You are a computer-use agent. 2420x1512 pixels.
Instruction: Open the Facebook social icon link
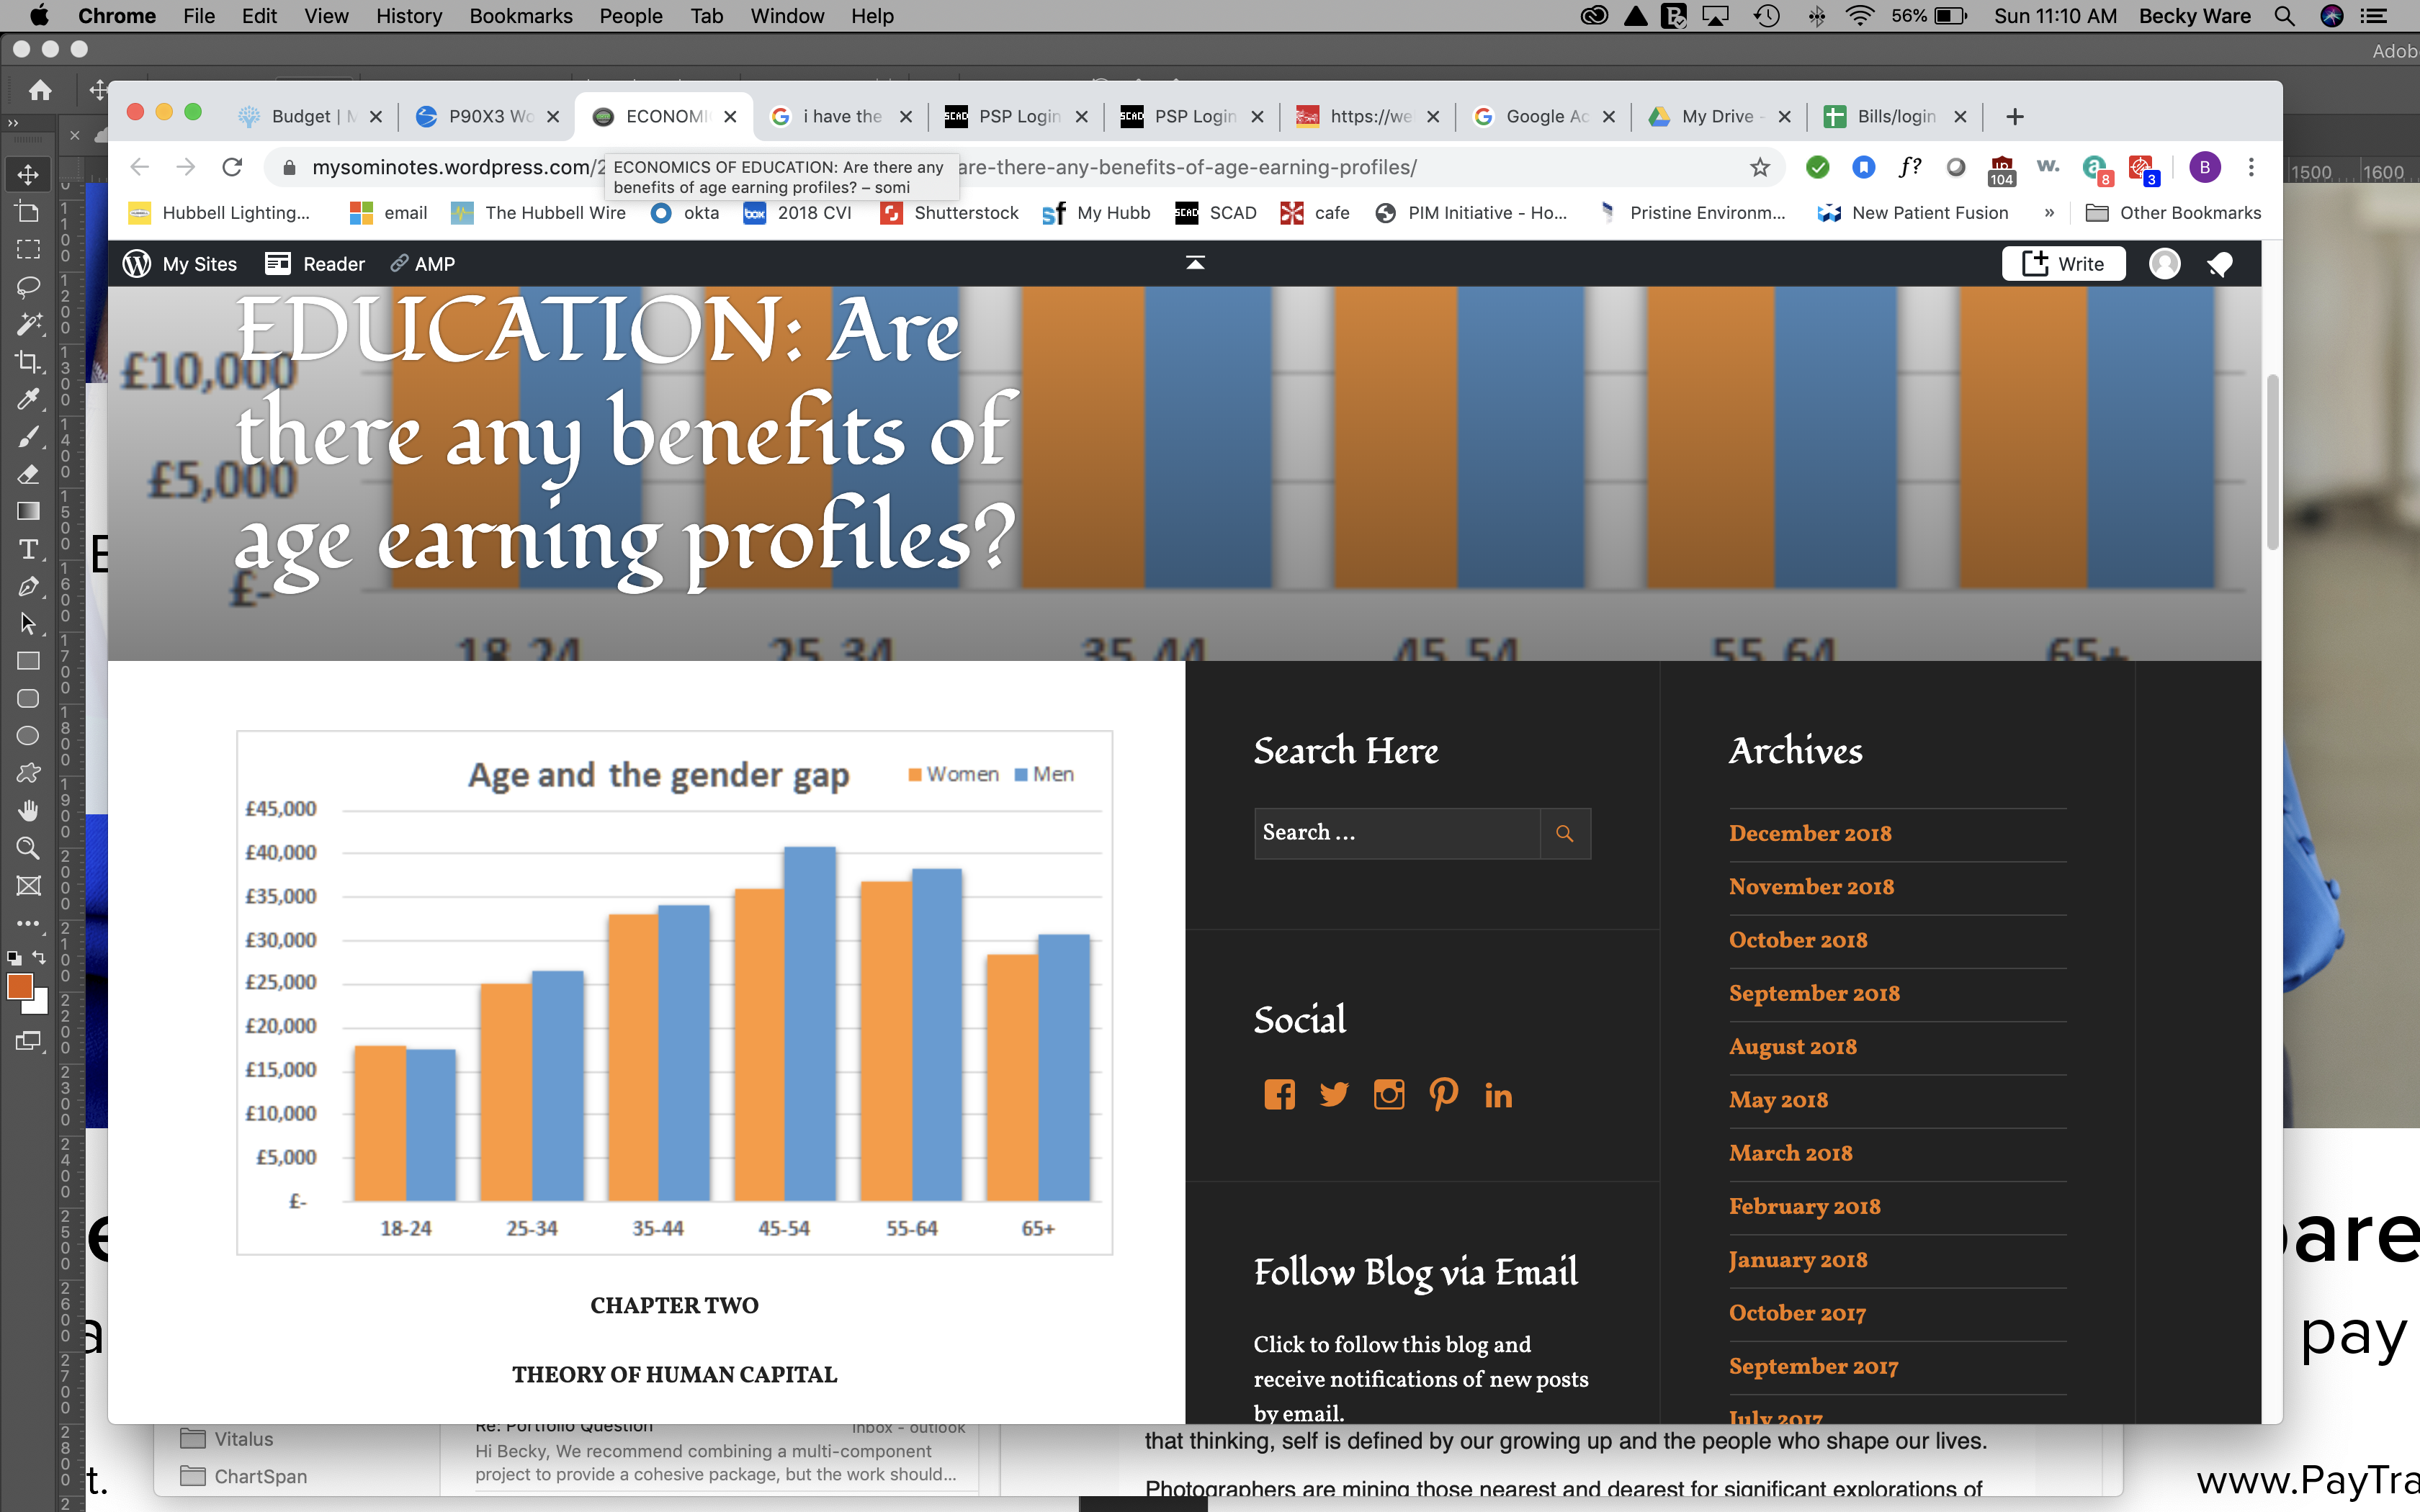point(1279,1095)
